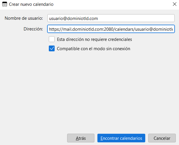Click 'usuario' at the start of the username field
Image resolution: width=179 pixels, height=145 pixels.
coord(56,18)
